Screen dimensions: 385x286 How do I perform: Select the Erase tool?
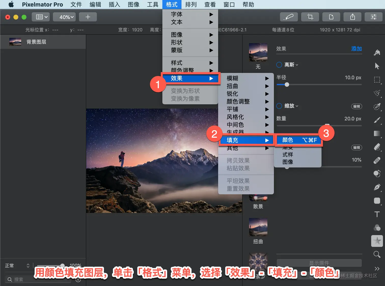point(377,147)
